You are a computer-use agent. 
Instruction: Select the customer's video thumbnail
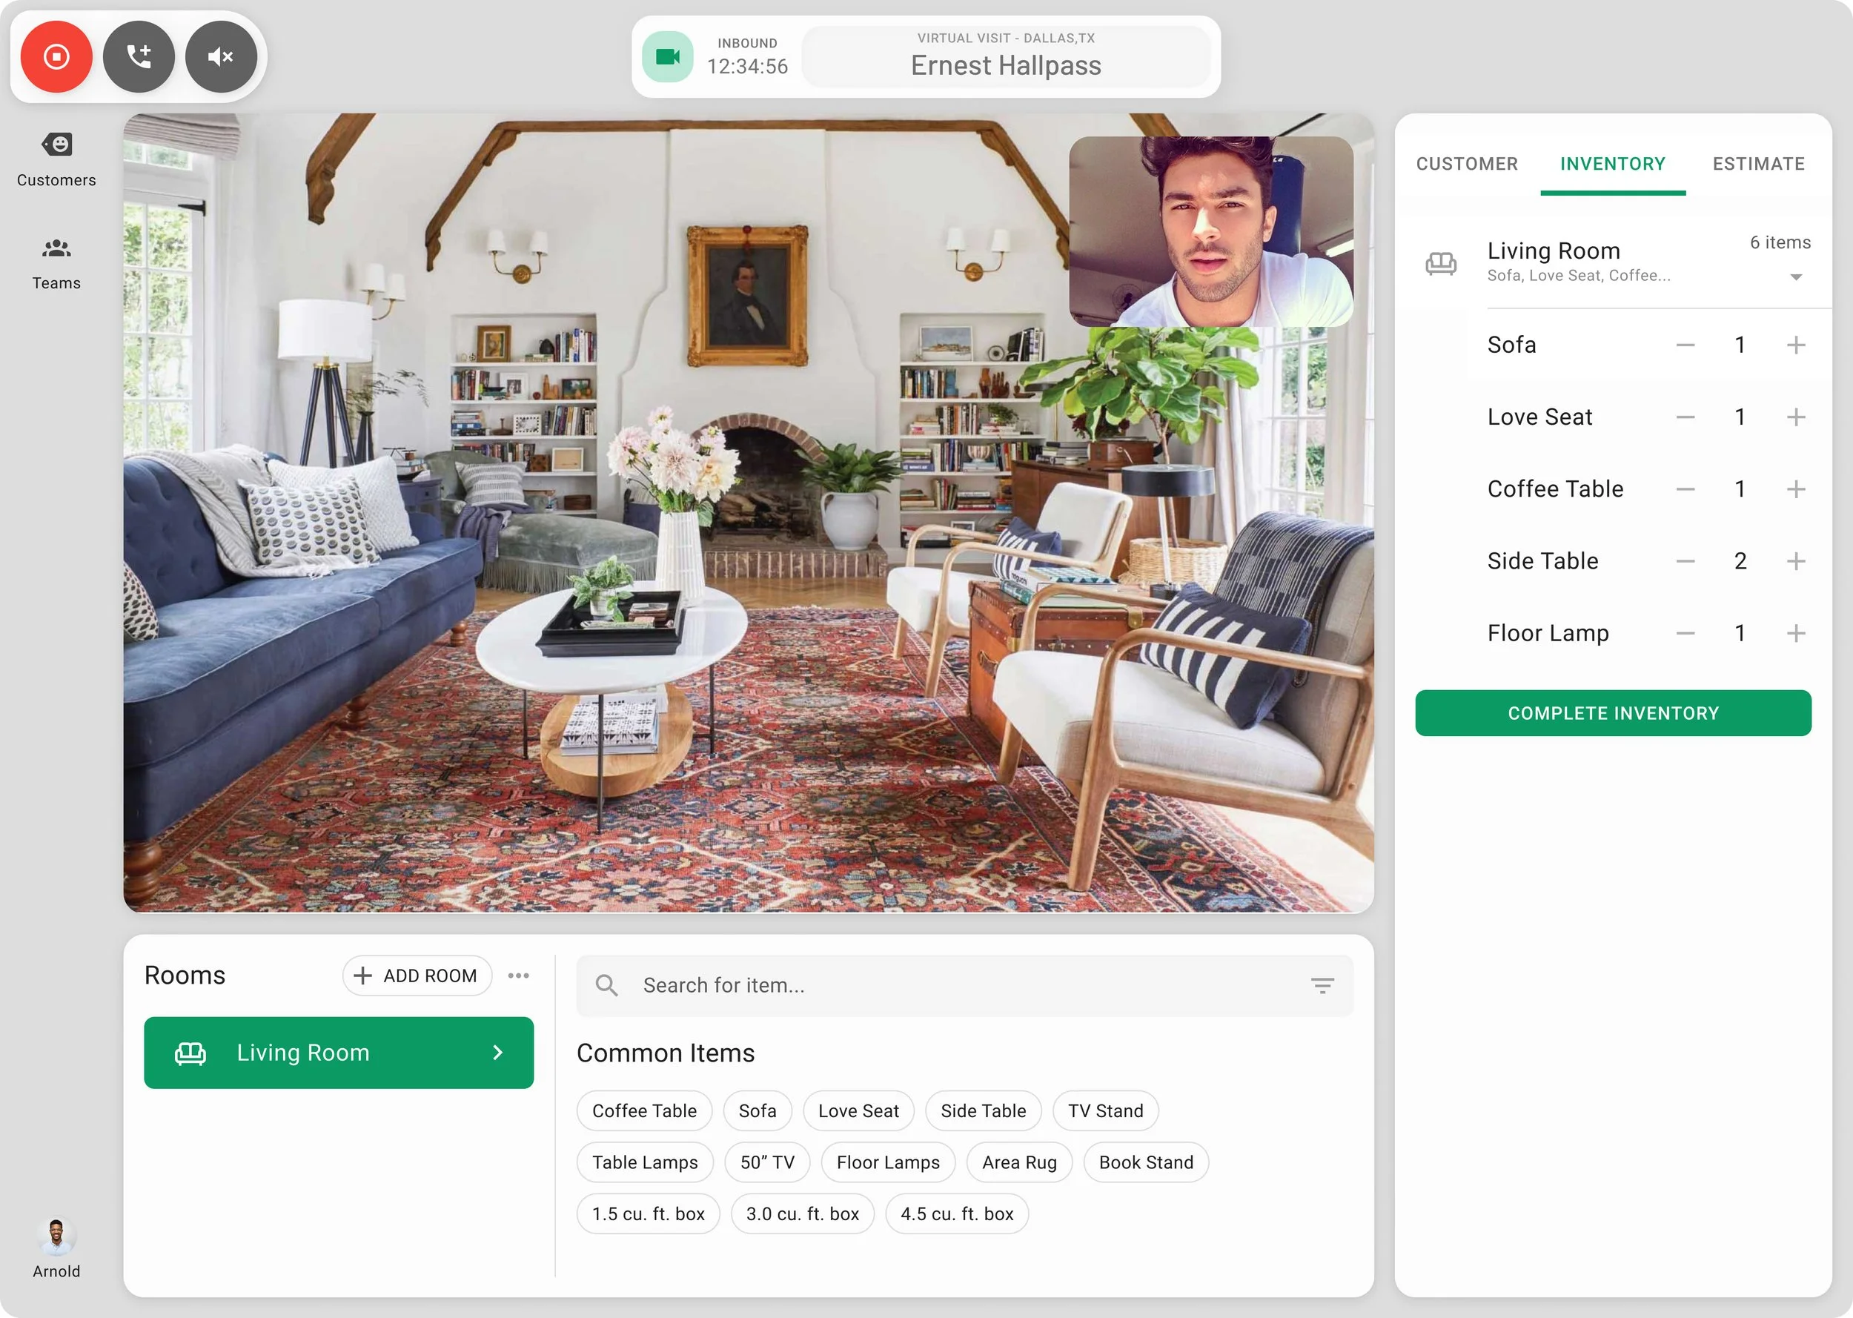click(1210, 231)
